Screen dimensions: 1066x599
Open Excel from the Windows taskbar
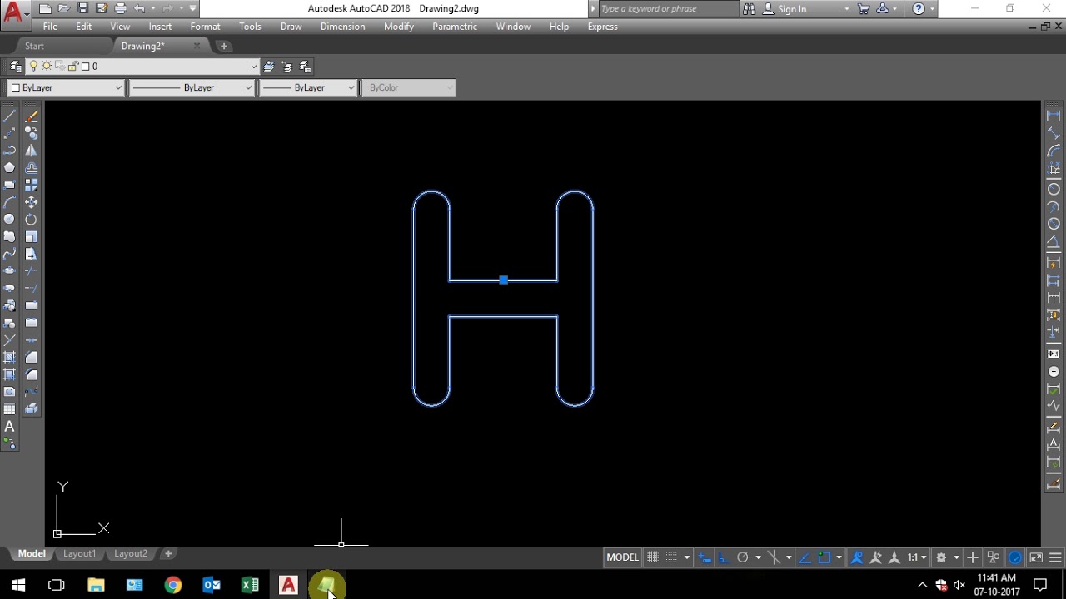tap(250, 585)
